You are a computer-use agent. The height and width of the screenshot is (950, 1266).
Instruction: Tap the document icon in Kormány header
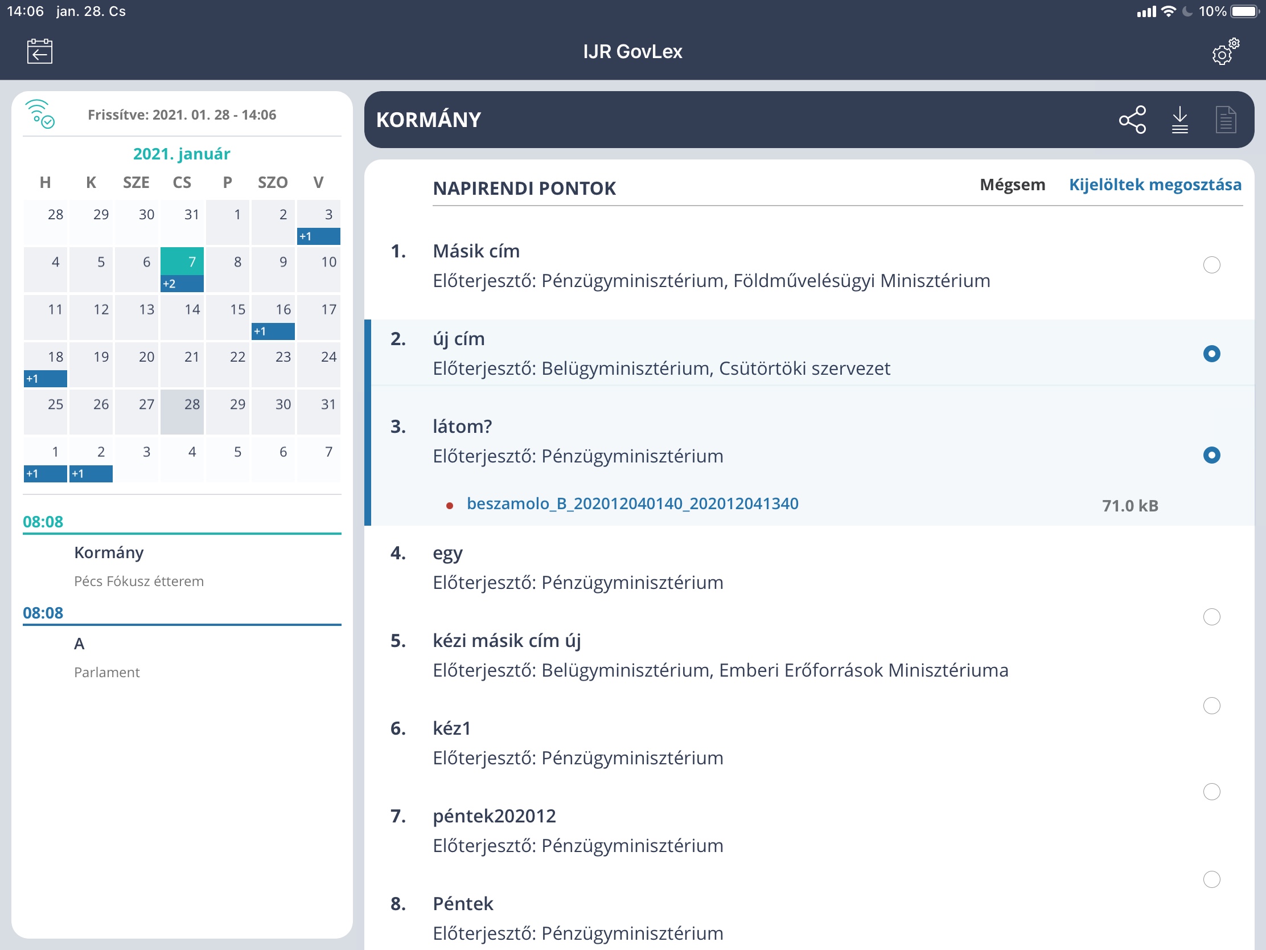[x=1226, y=120]
